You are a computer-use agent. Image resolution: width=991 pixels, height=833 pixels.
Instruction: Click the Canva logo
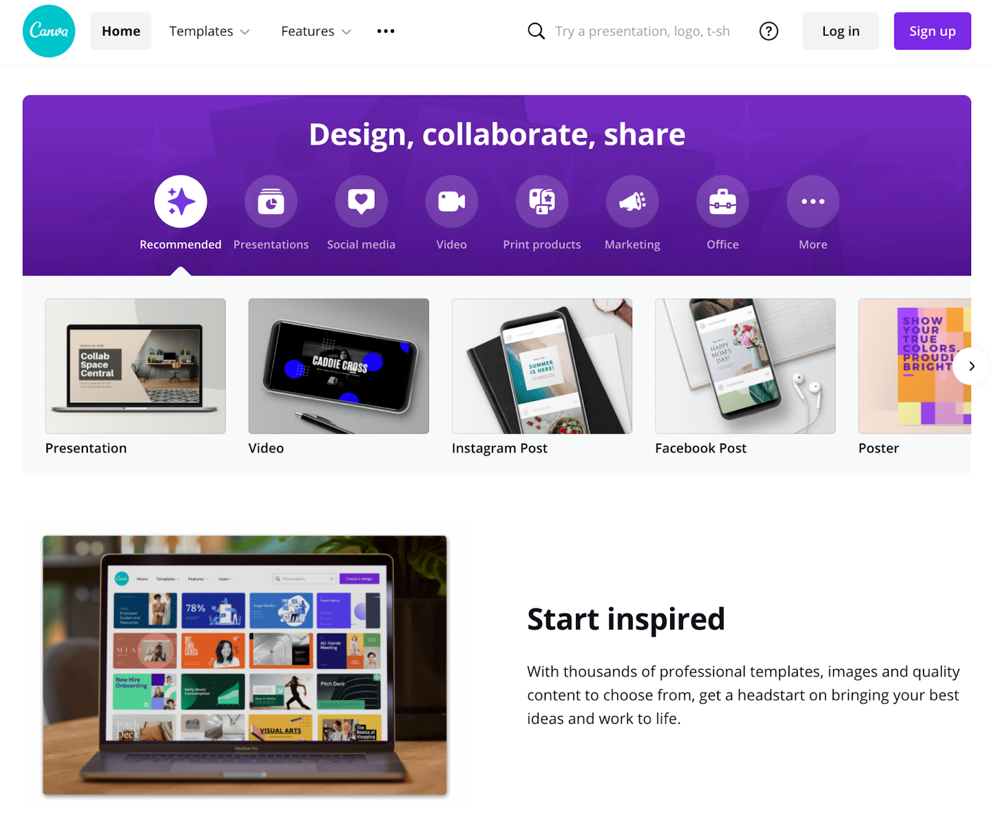click(49, 31)
